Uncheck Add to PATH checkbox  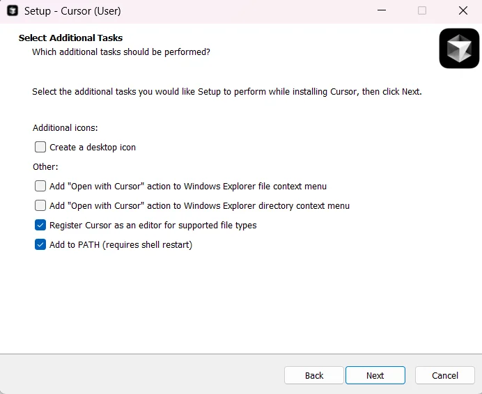[40, 244]
